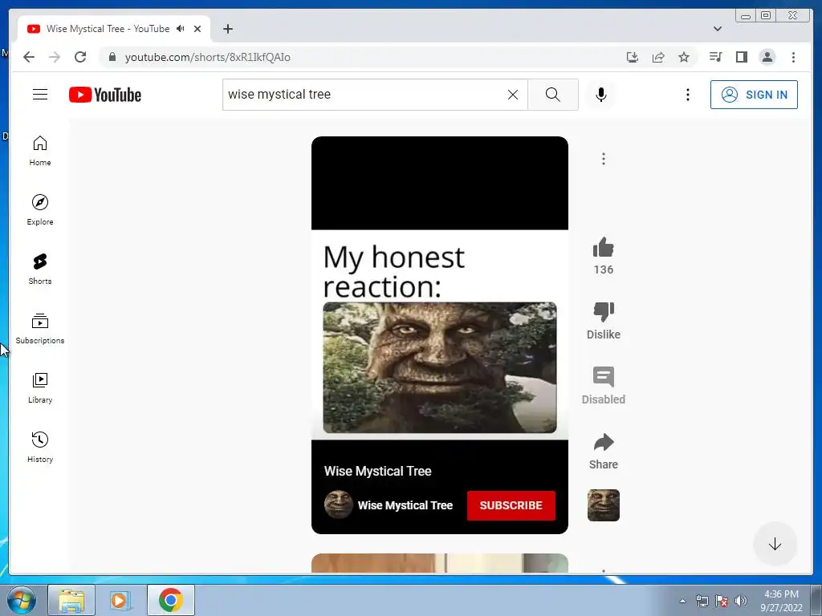Open Chrome profile menu
Viewport: 822px width, 616px height.
767,57
